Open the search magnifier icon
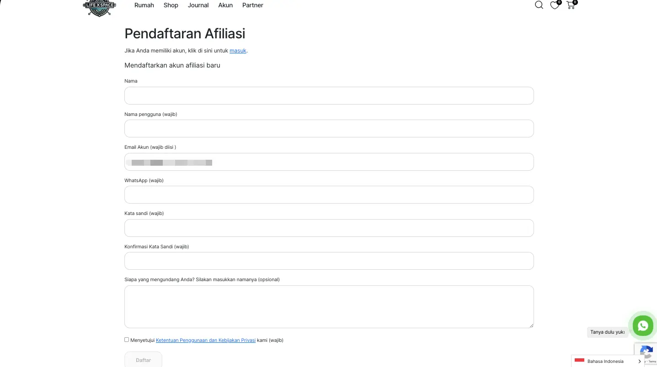 539,5
